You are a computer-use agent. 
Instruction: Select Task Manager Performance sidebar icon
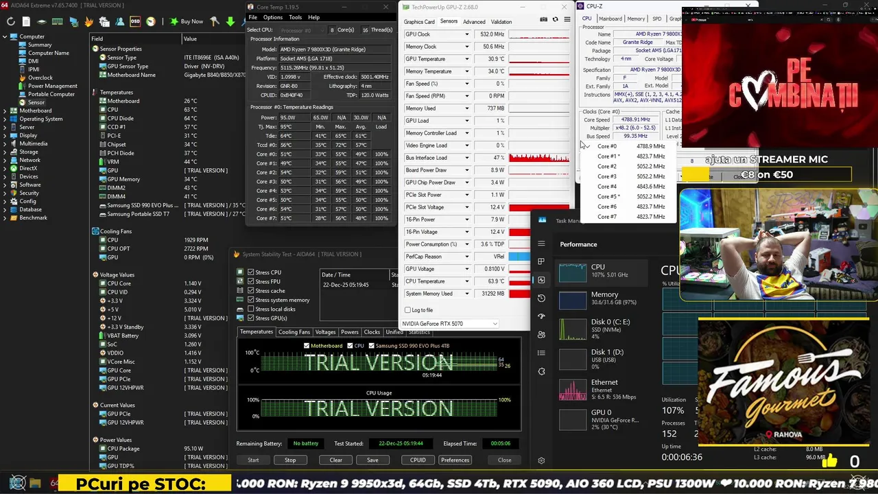[x=541, y=280]
